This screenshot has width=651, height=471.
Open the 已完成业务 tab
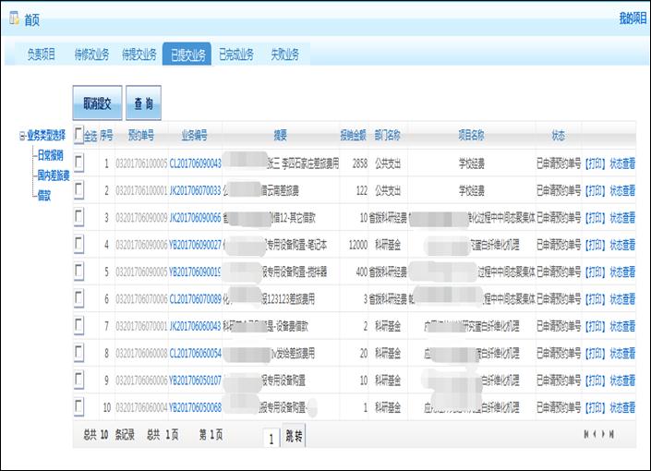235,54
